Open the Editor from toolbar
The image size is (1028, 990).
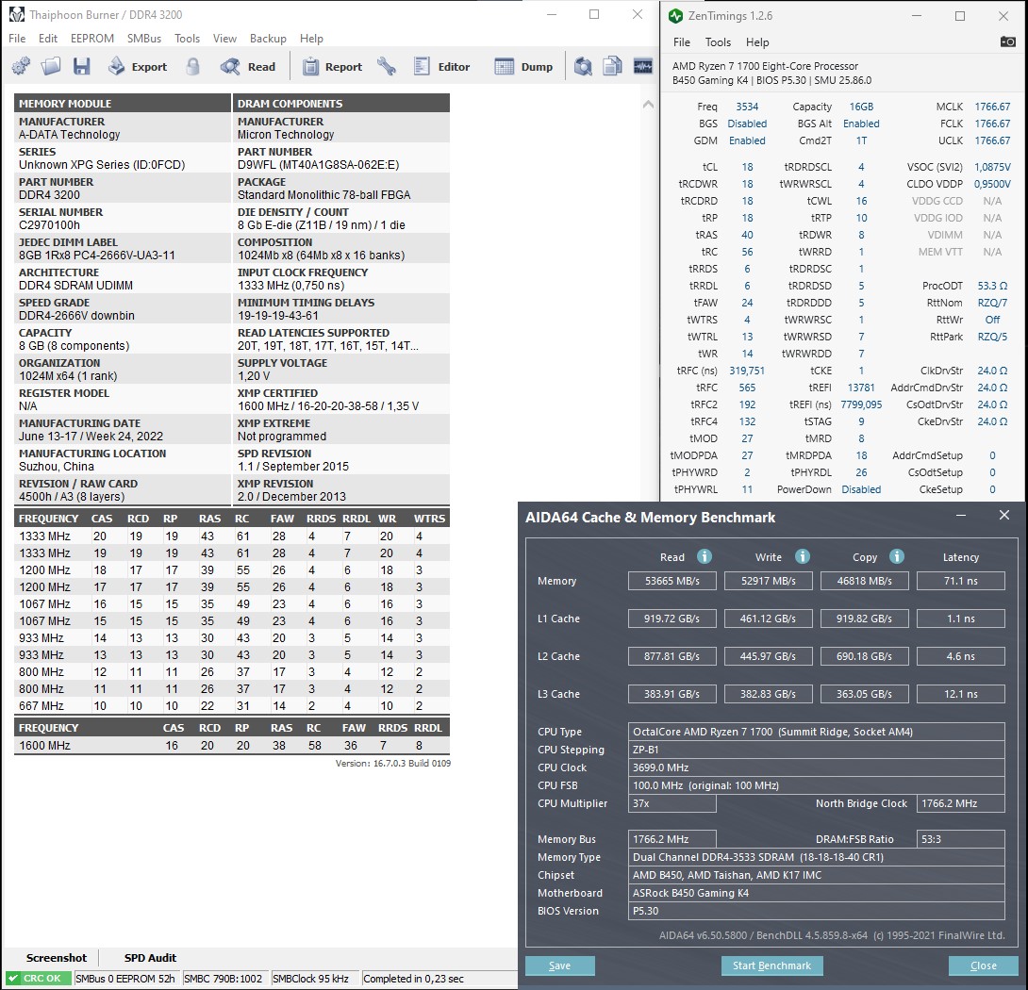pyautogui.click(x=442, y=66)
